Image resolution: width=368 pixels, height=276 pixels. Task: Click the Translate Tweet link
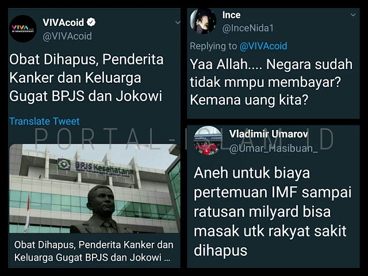click(44, 121)
